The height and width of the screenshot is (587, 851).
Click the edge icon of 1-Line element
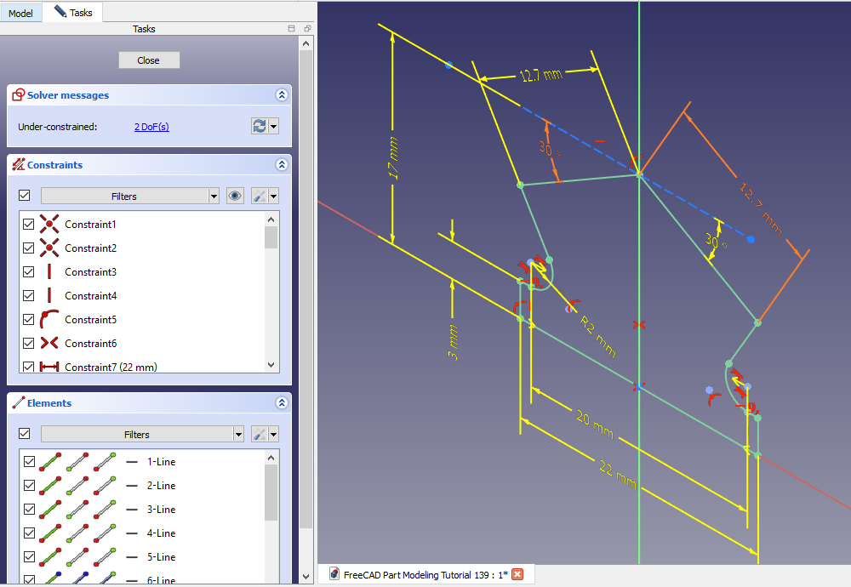pyautogui.click(x=50, y=462)
